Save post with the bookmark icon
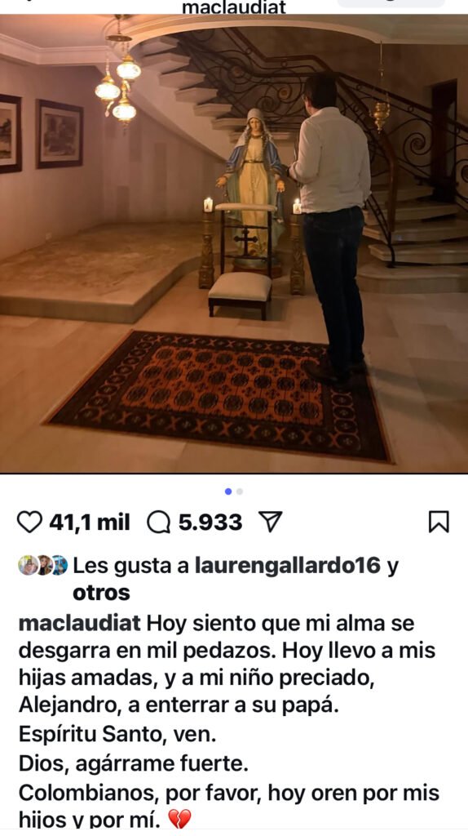Image resolution: width=468 pixels, height=836 pixels. point(439,522)
